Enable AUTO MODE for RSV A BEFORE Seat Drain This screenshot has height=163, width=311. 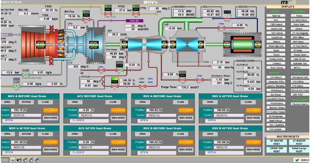click(x=186, y=110)
